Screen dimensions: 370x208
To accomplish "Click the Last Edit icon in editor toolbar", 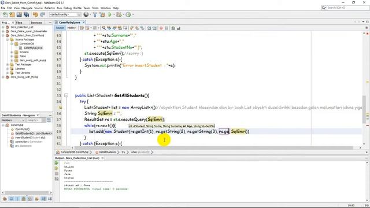I will pyautogui.click(x=82, y=28).
